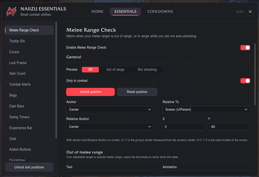The width and height of the screenshot is (259, 177).
Task: Close the Naiizu Essentials window
Action: pyautogui.click(x=250, y=12)
